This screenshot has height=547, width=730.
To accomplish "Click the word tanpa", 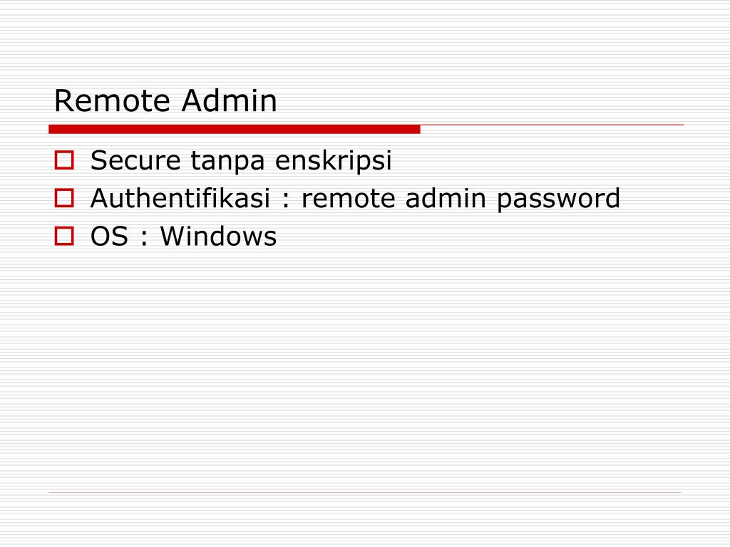I will [227, 162].
